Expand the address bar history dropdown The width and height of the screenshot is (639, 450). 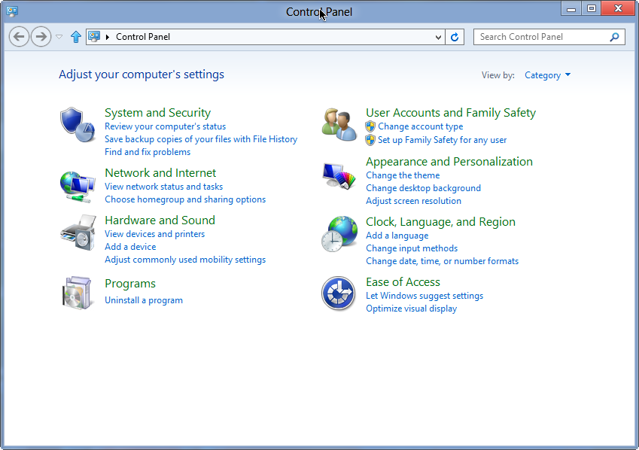click(x=438, y=37)
